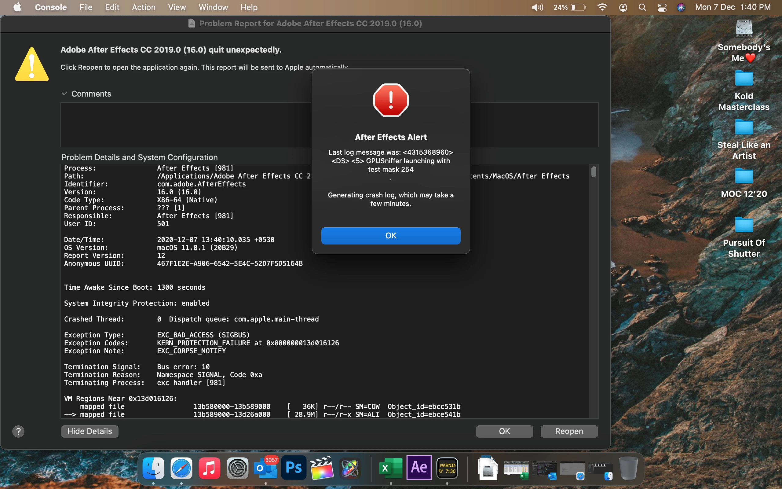
Task: Open Music app in the Dock
Action: [209, 468]
